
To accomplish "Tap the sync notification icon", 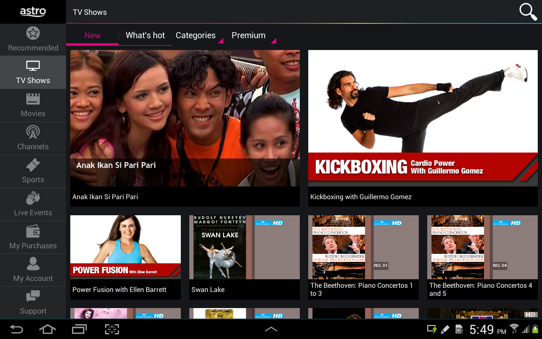I will click(431, 329).
